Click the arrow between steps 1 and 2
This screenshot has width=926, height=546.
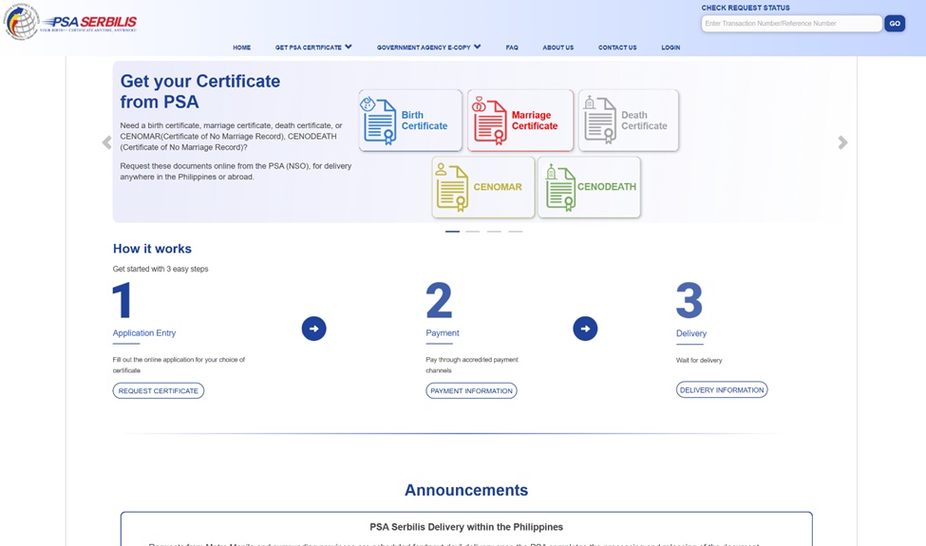[313, 329]
